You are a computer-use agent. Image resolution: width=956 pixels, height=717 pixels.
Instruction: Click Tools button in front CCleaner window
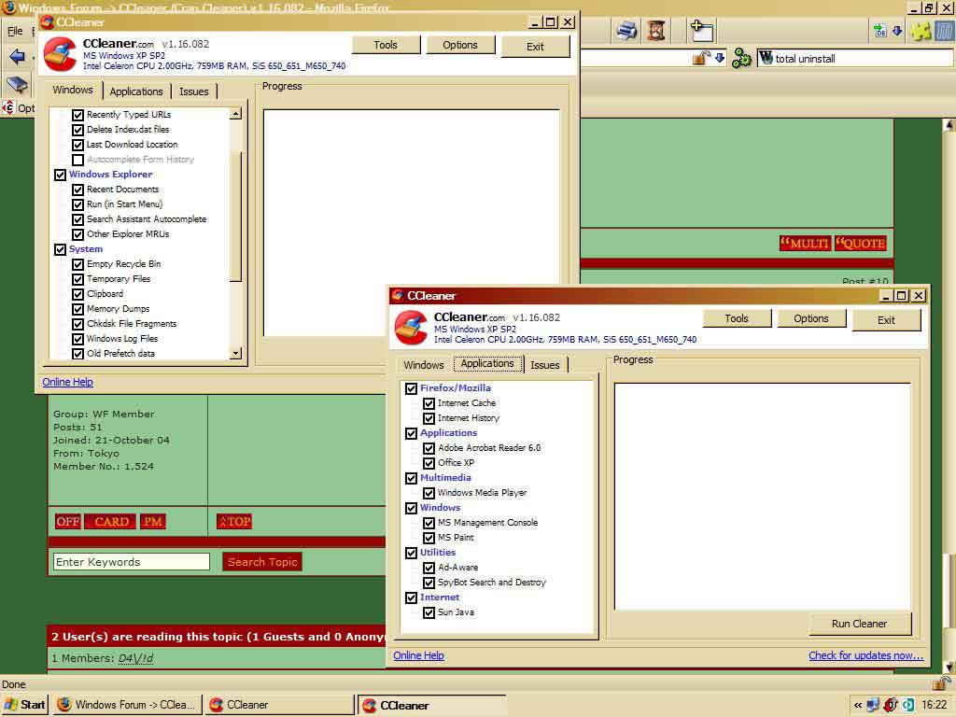(737, 318)
